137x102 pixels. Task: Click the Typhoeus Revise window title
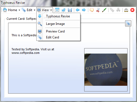click(13, 3)
